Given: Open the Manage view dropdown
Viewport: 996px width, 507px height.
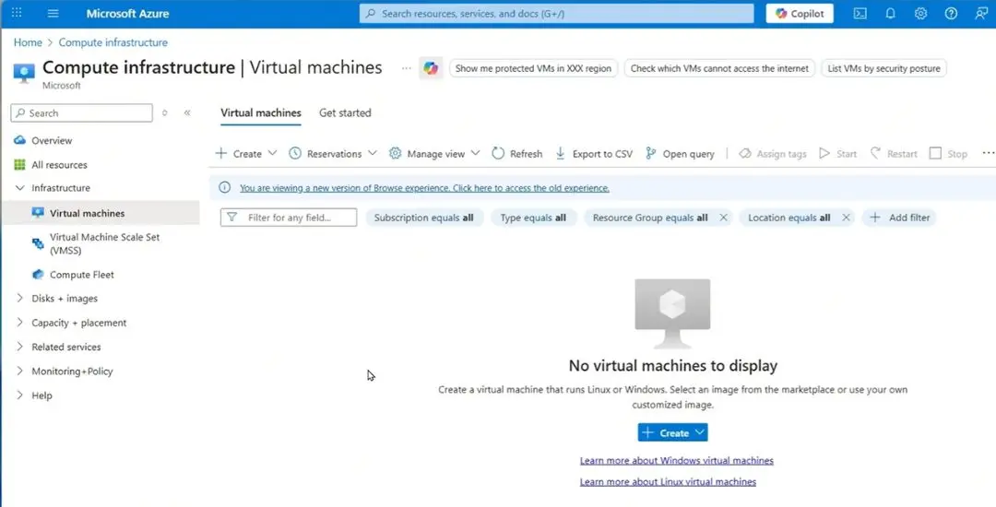Looking at the screenshot, I should pos(434,154).
